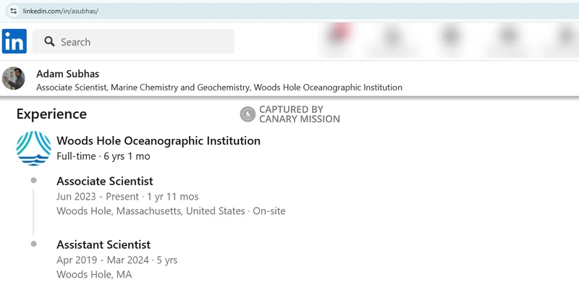
Task: Open the Adam Subhas name link
Action: click(67, 74)
